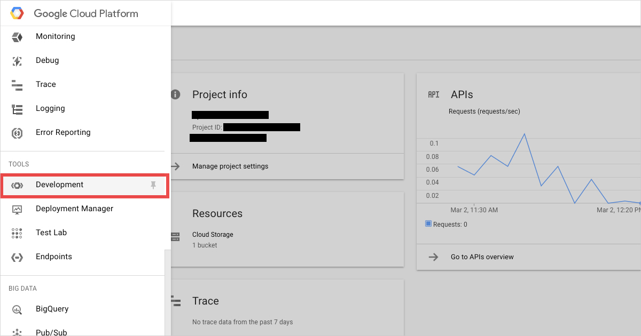Click the Cloud Storage resource icon
The image size is (641, 336).
pyautogui.click(x=176, y=236)
